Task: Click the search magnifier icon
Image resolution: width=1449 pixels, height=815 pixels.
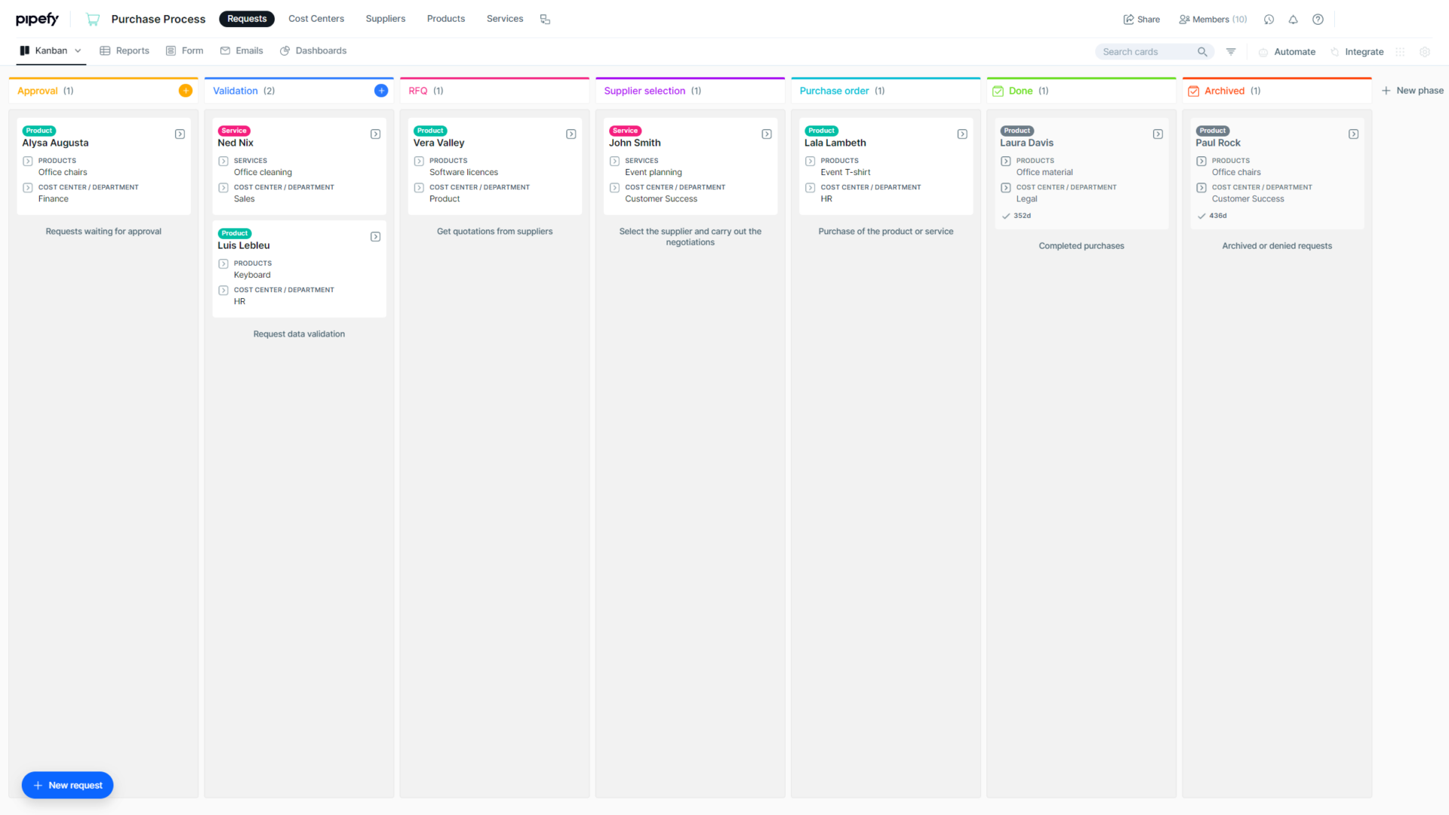Action: (1202, 51)
